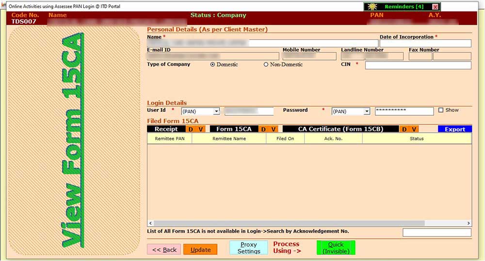485x261 pixels.
Task: Sort by the Filed On column
Action: 285,138
